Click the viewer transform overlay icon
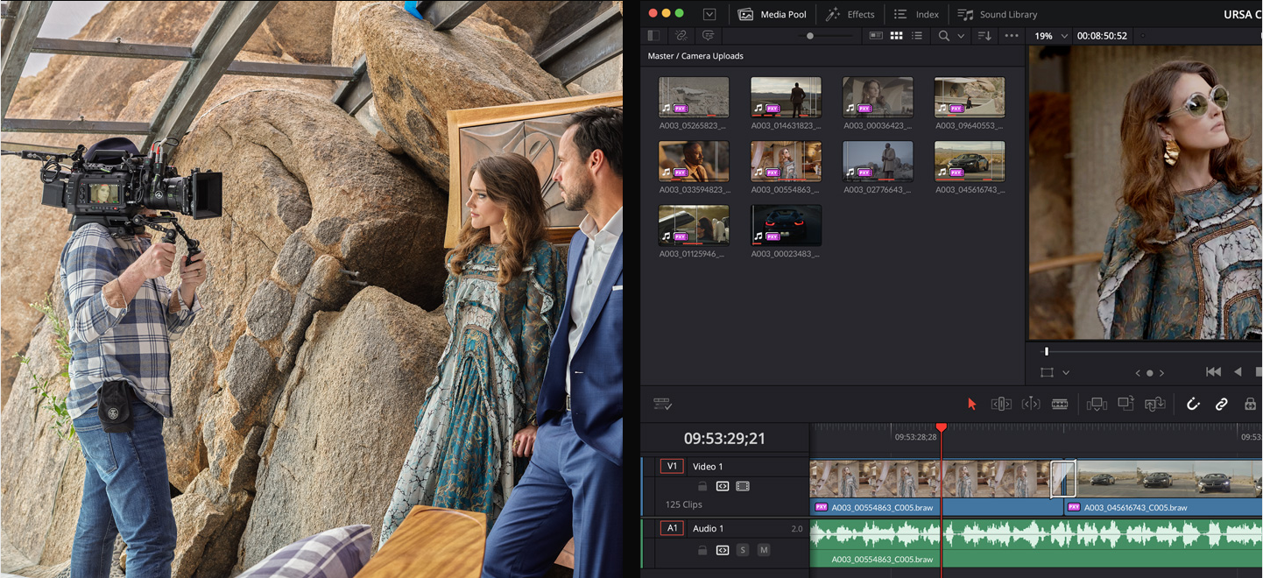The width and height of the screenshot is (1263, 578). coord(1047,372)
